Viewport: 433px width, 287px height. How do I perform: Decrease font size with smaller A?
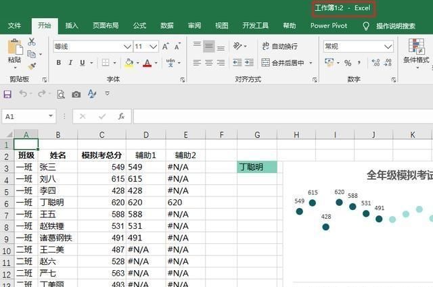tap(177, 47)
